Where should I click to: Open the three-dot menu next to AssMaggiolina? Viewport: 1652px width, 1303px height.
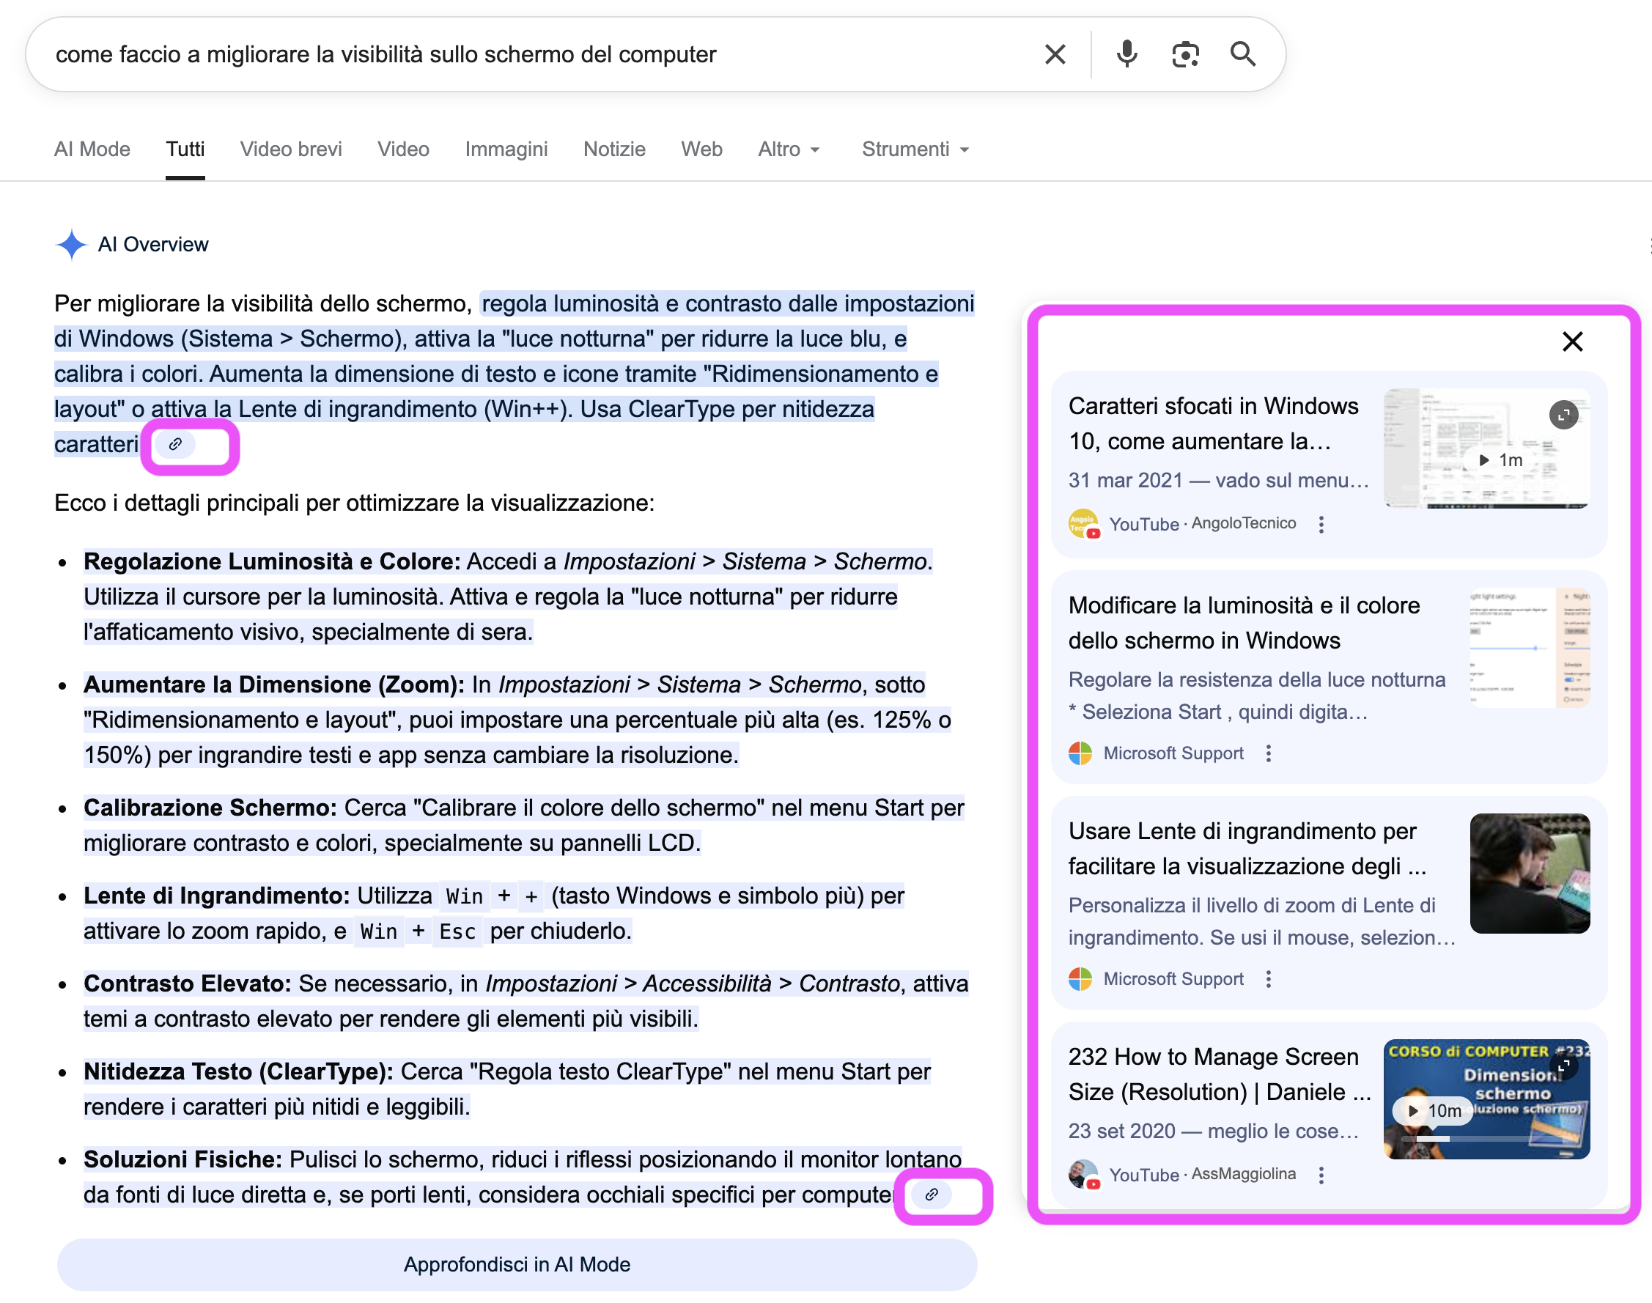1321,1175
